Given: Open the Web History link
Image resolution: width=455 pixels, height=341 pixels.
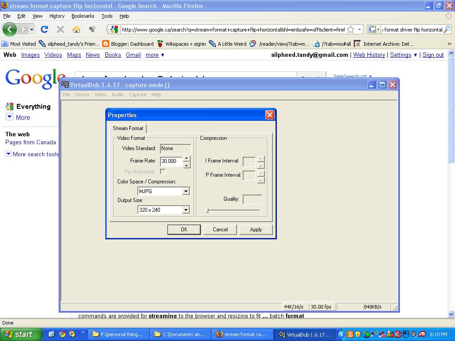Looking at the screenshot, I should click(369, 55).
